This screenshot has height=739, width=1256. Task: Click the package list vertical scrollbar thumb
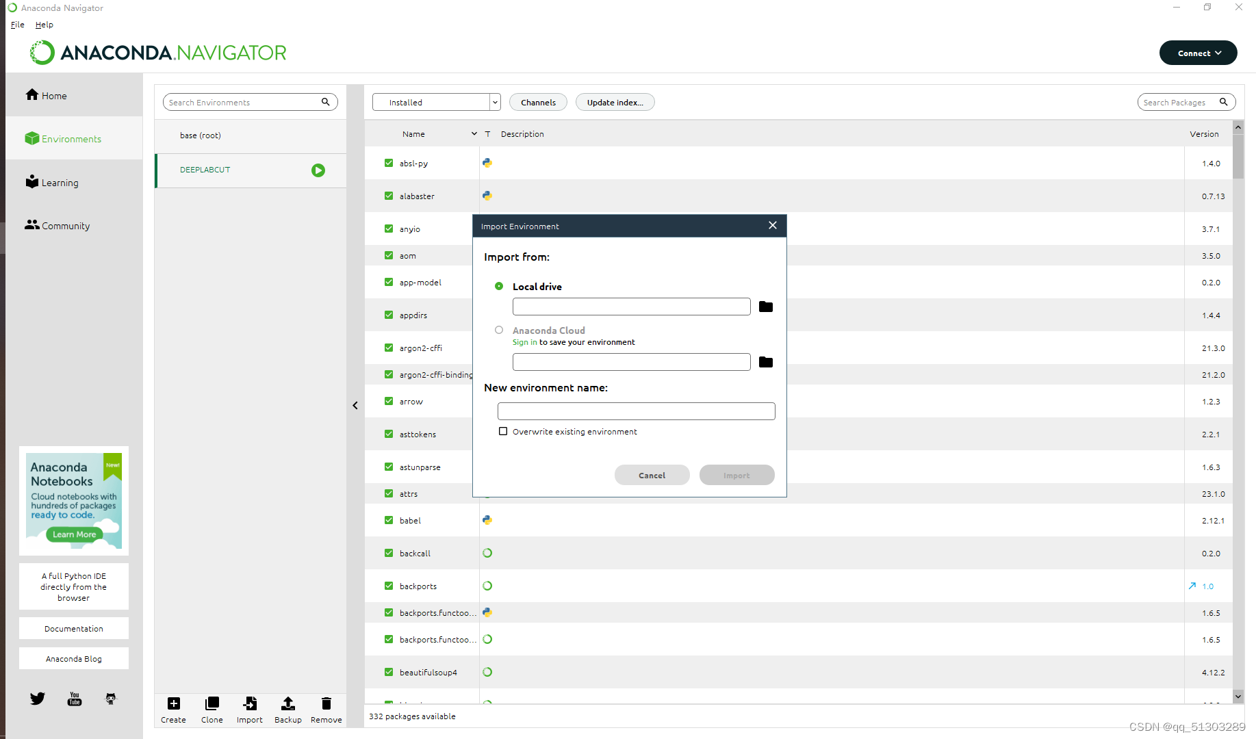(1238, 156)
